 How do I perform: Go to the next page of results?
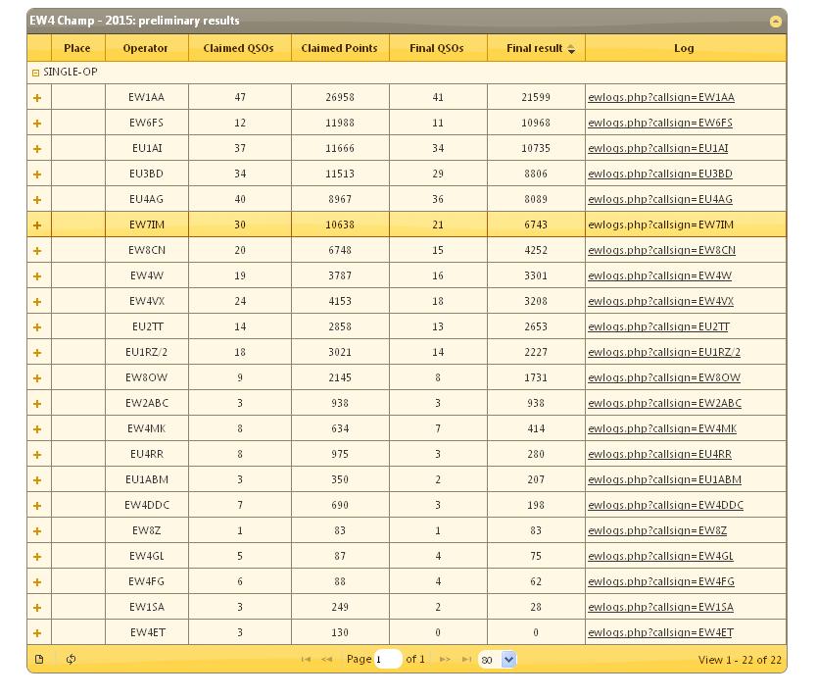(445, 660)
